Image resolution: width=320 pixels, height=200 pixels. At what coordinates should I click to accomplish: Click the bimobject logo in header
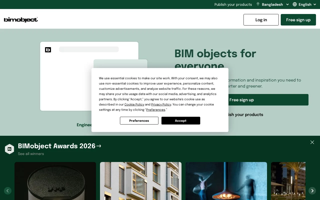[x=21, y=20]
